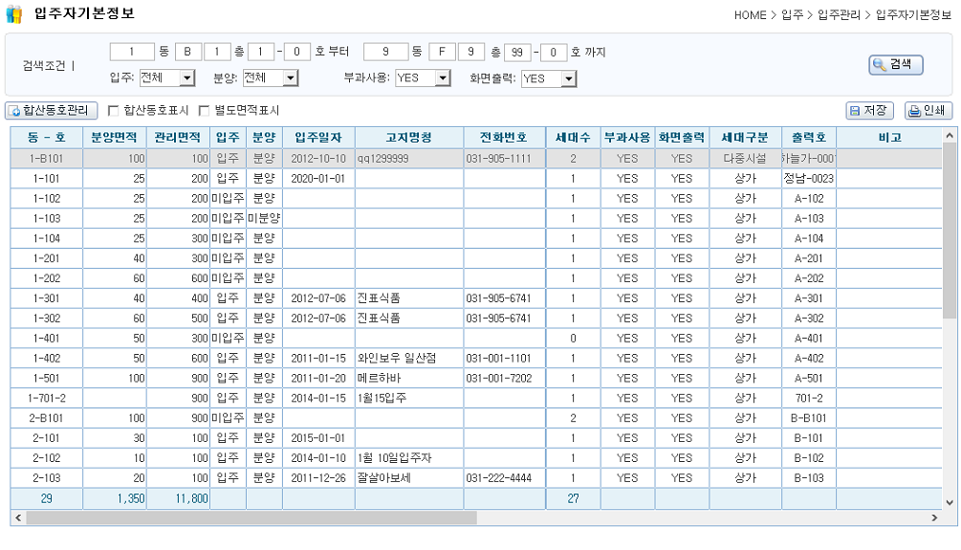This screenshot has width=961, height=550.
Task: Click 다중시설 cell in first row
Action: coord(745,158)
